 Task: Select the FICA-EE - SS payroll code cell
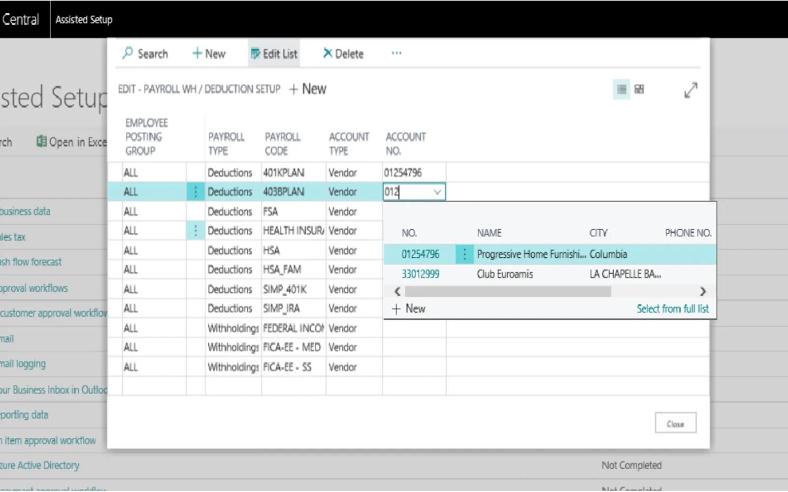[x=294, y=367]
